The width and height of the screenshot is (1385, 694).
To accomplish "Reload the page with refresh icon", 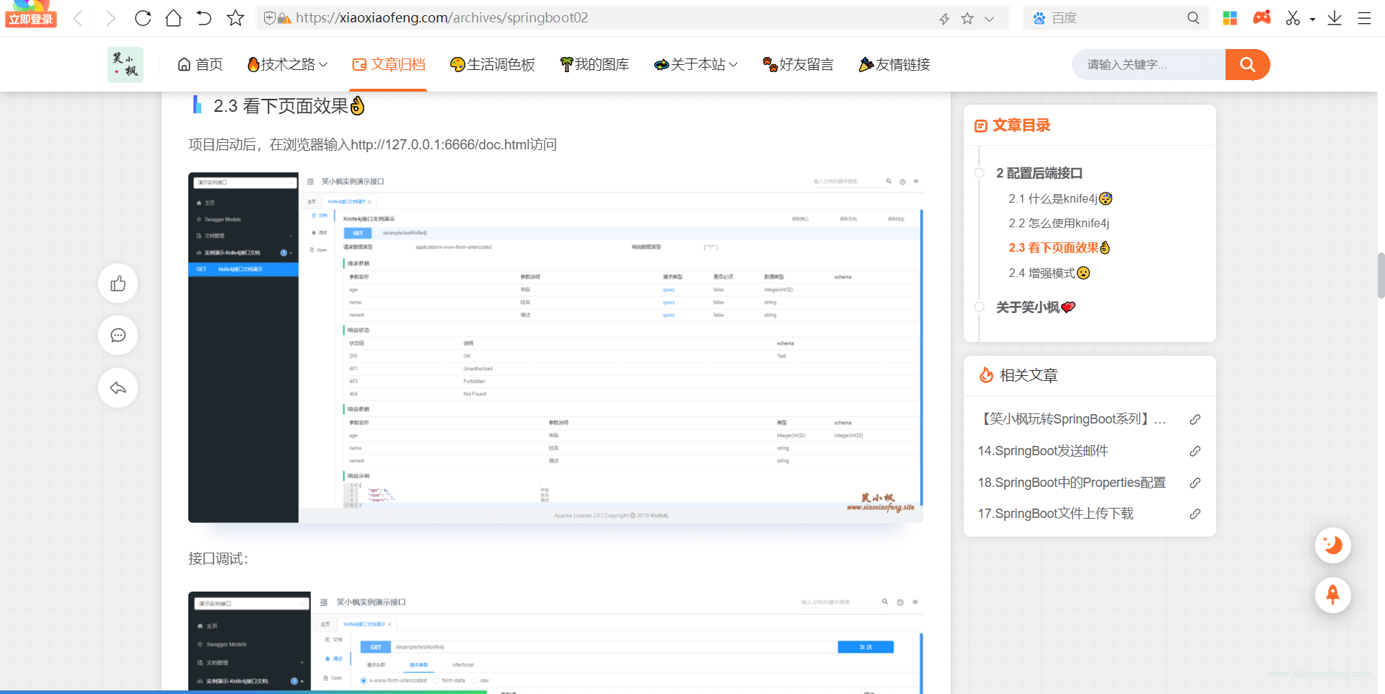I will pyautogui.click(x=143, y=18).
